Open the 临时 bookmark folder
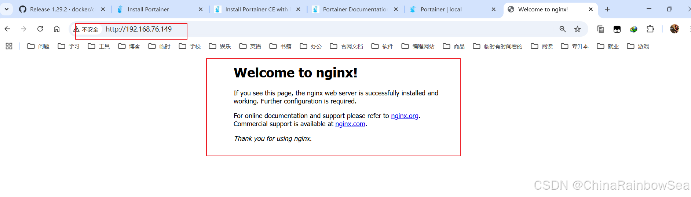This screenshot has height=197, width=691. [x=160, y=46]
